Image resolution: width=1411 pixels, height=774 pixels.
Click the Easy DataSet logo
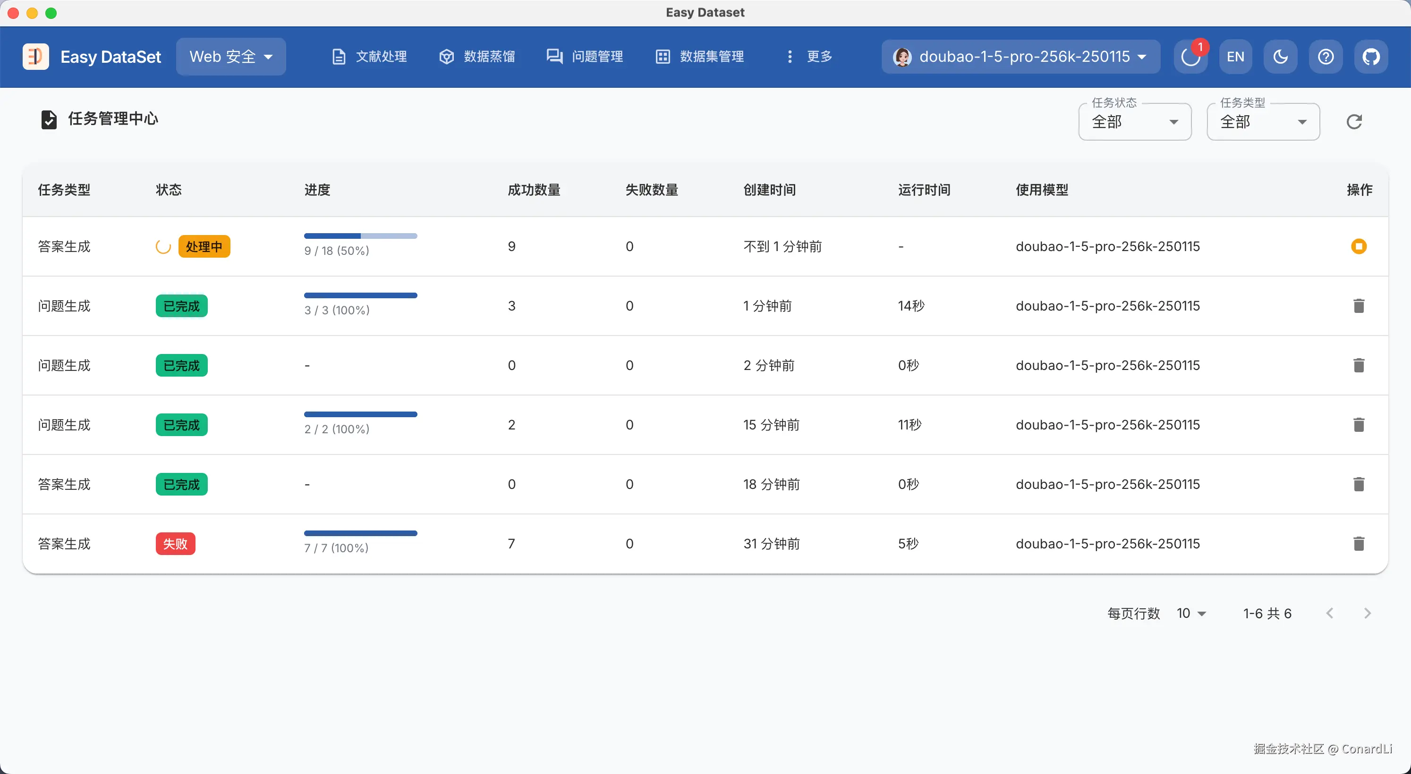(36, 56)
